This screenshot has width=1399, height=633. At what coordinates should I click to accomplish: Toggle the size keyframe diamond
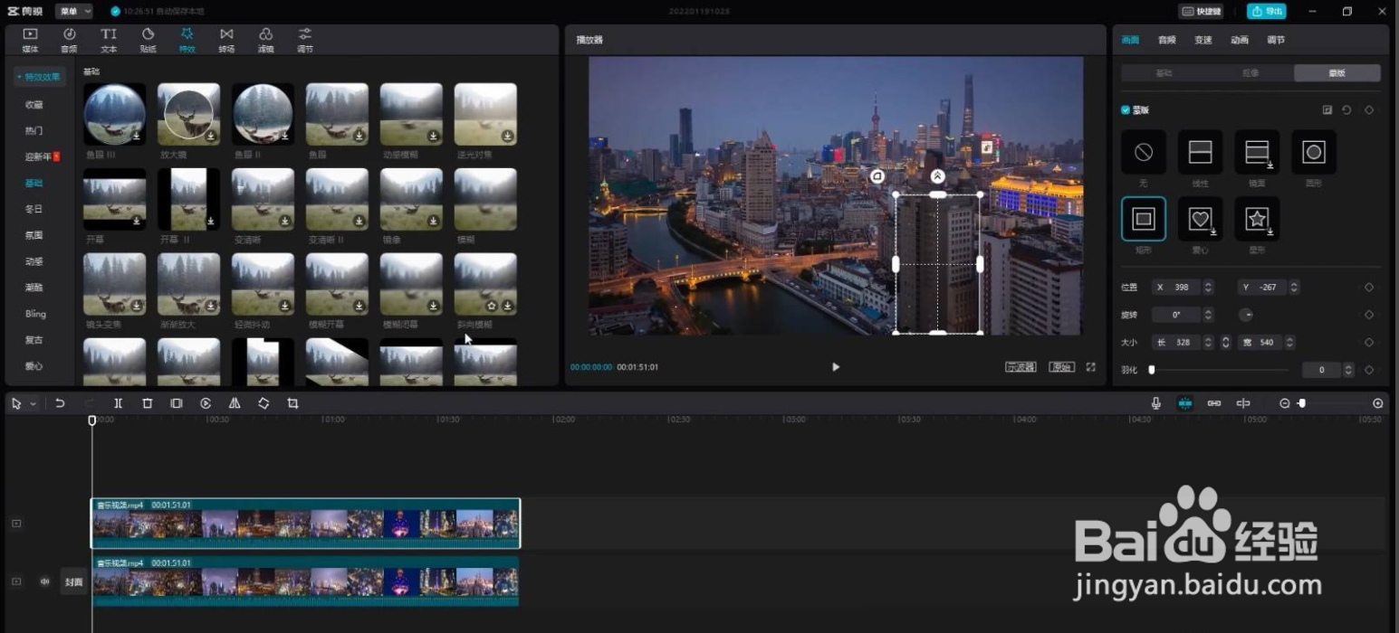[1369, 343]
